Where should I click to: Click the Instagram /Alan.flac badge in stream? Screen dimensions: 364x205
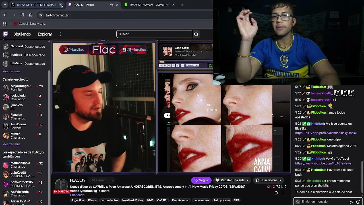74,50
